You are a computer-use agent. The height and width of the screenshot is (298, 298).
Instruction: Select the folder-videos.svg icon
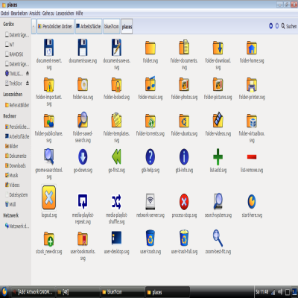(x=218, y=120)
